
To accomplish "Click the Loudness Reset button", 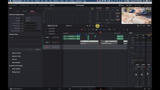I will pyautogui.click(x=112, y=20).
